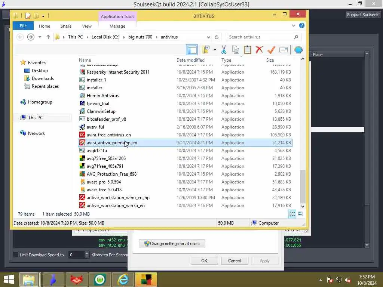Go up one folder level
The image size is (383, 287).
tap(48, 37)
